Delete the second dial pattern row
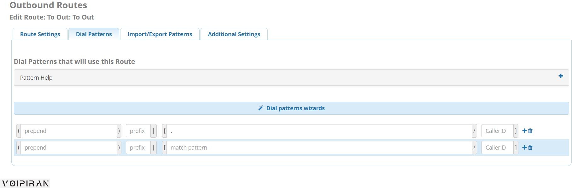Screen dimensions: 572x188 pyautogui.click(x=530, y=147)
